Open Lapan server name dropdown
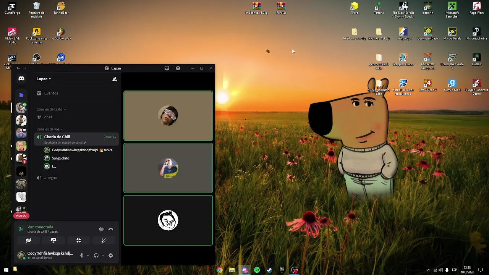This screenshot has width=489, height=275. [44, 79]
